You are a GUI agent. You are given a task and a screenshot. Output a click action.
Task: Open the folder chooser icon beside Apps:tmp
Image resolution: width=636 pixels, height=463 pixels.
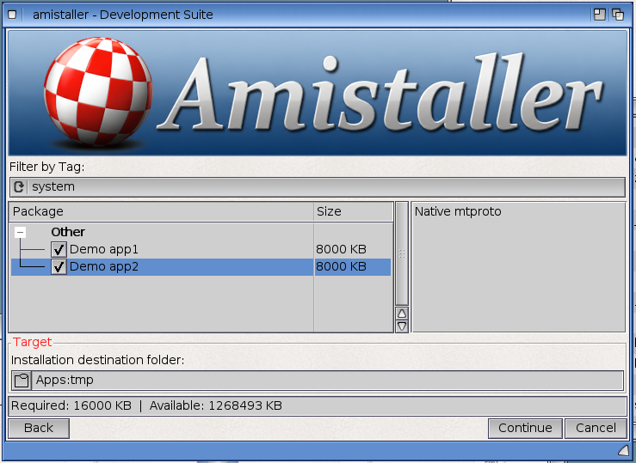coord(22,381)
